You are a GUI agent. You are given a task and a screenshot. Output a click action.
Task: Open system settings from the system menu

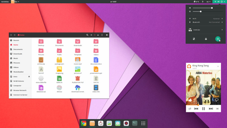coord(194,39)
